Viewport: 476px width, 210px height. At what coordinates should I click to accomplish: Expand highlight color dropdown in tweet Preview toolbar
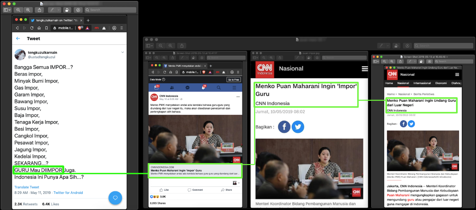coord(59,10)
